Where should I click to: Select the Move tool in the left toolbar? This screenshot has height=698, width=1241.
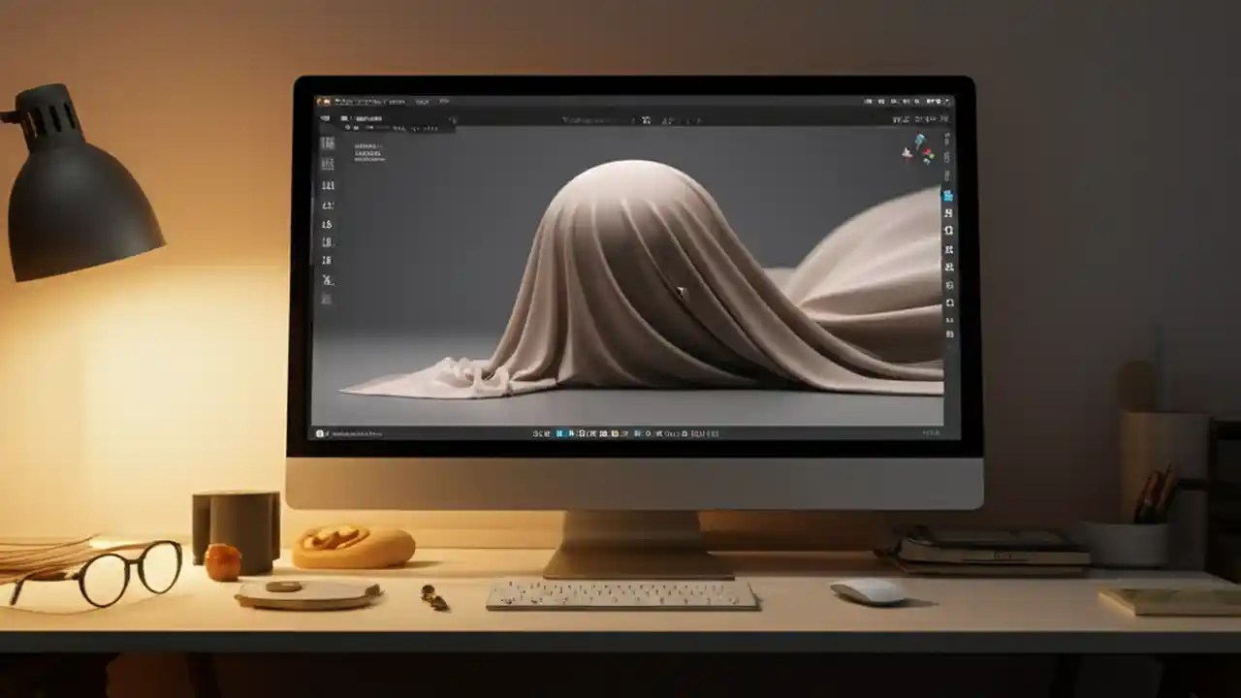328,184
